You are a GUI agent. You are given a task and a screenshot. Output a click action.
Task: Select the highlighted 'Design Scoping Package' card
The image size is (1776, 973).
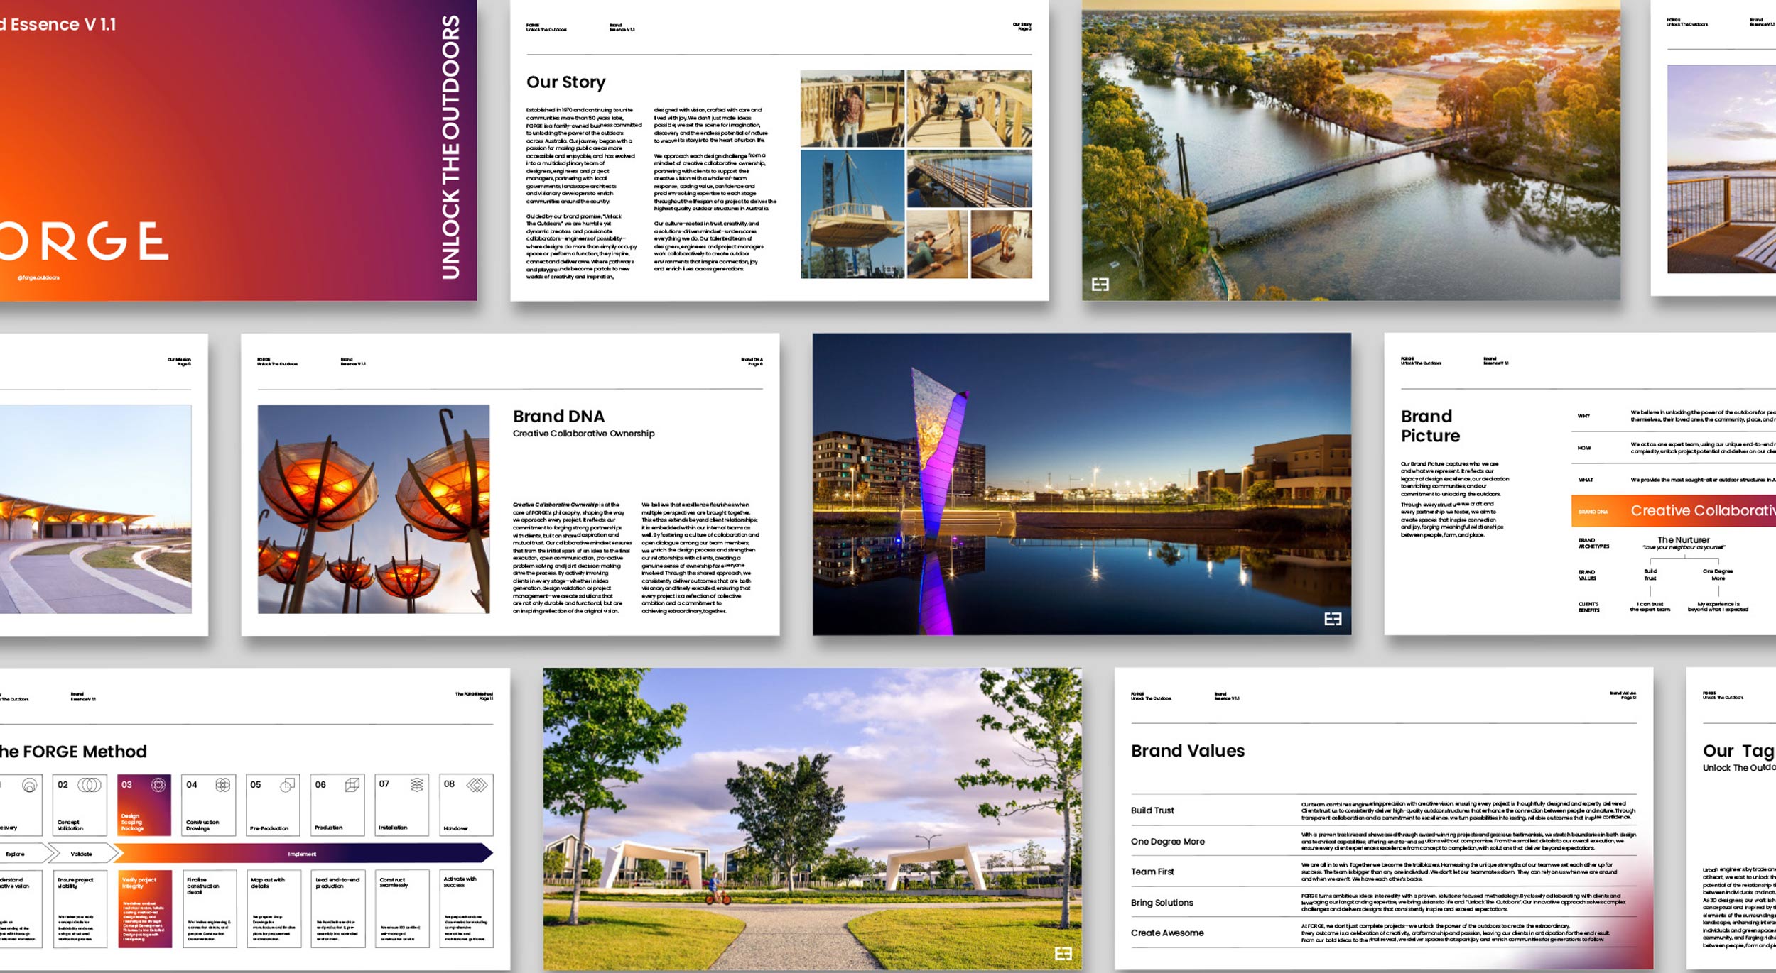tap(144, 805)
